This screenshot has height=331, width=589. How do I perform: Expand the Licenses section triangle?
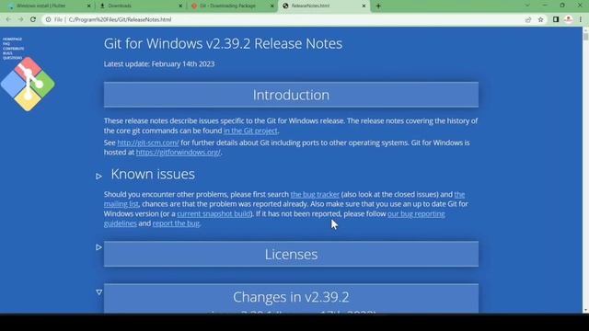(x=98, y=247)
